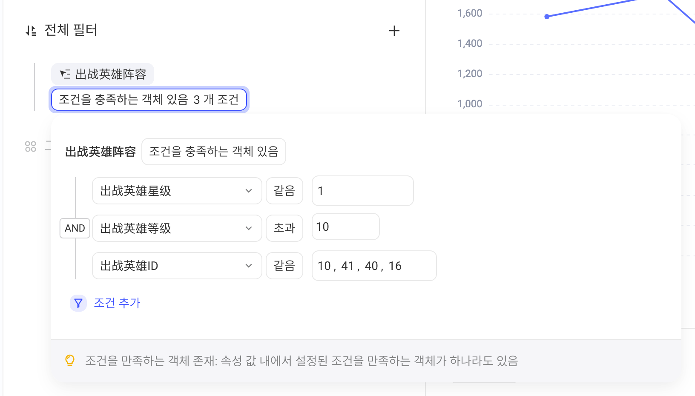The height and width of the screenshot is (396, 695).
Task: Change the 초과 operator for 出战英雄等级
Action: tap(284, 228)
